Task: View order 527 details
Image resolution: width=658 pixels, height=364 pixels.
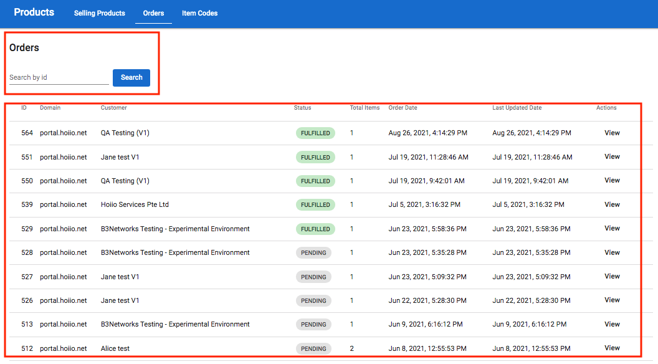Action: point(612,276)
